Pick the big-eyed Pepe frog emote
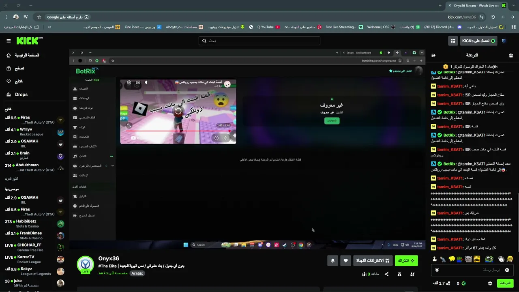 [x=489, y=259]
